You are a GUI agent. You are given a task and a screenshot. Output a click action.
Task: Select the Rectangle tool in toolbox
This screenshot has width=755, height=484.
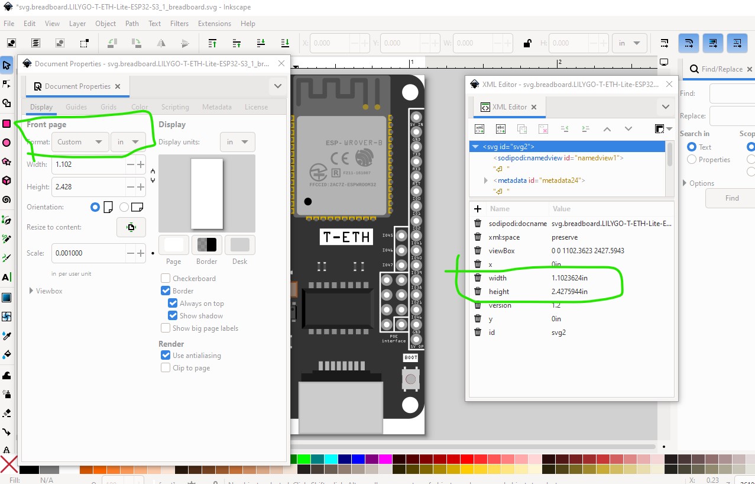[x=7, y=124]
